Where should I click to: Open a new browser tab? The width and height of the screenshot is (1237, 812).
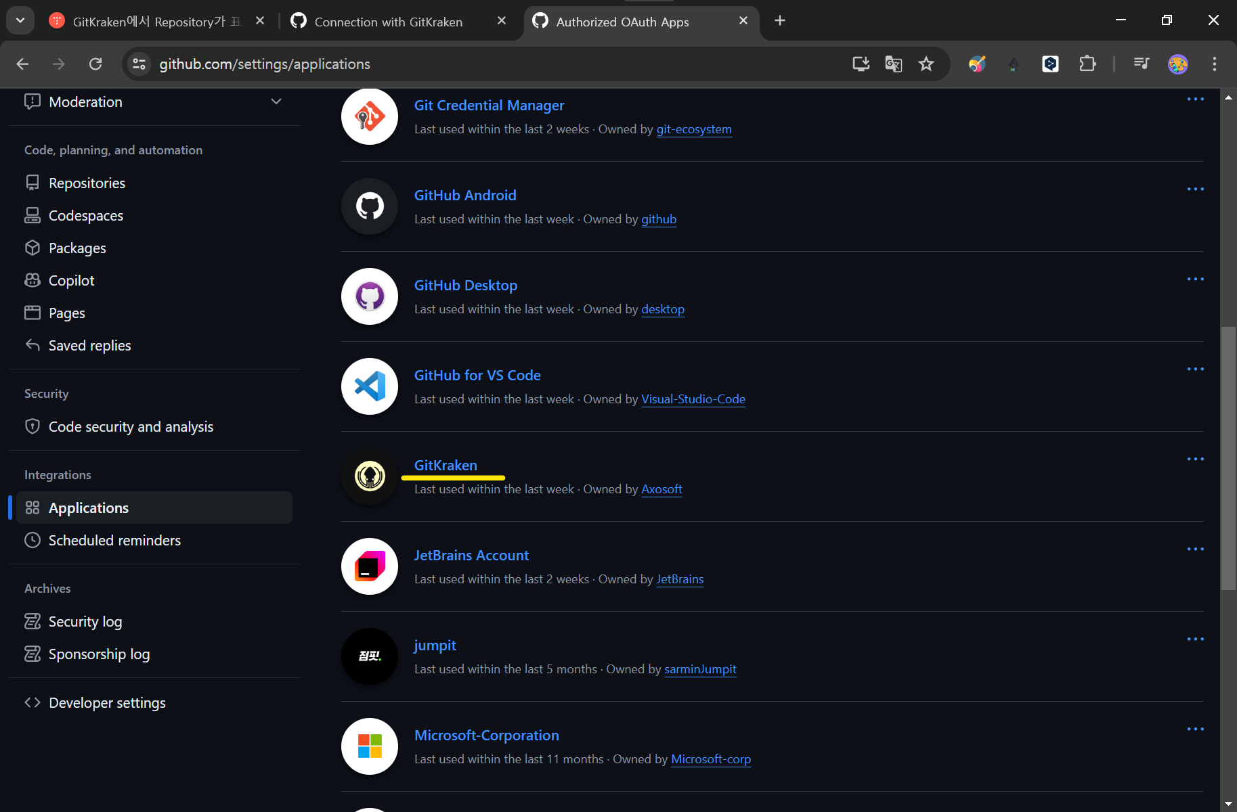click(780, 20)
